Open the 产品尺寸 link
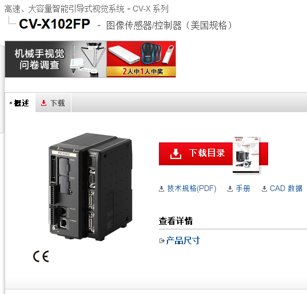 [183, 241]
